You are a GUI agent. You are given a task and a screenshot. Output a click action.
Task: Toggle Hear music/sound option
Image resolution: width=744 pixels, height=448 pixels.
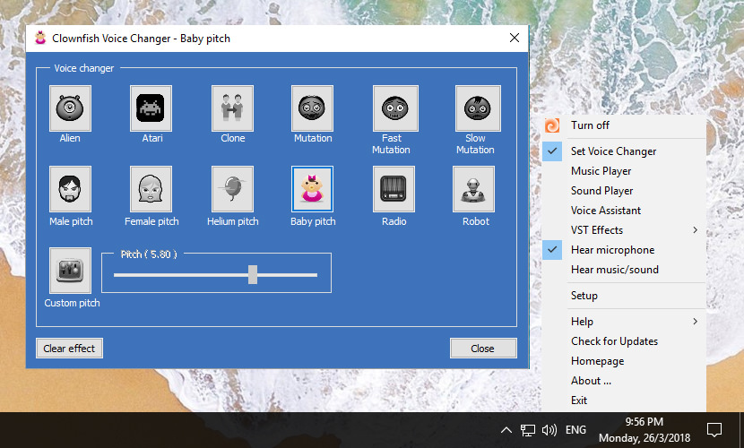[624, 270]
